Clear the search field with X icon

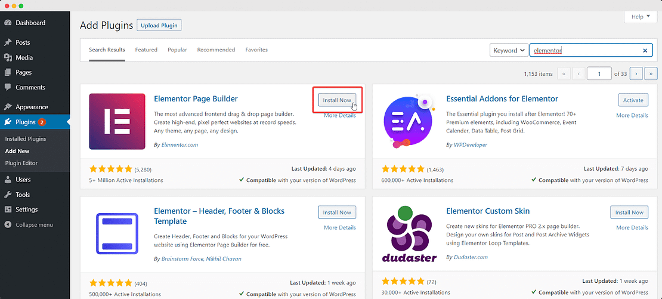coord(645,51)
